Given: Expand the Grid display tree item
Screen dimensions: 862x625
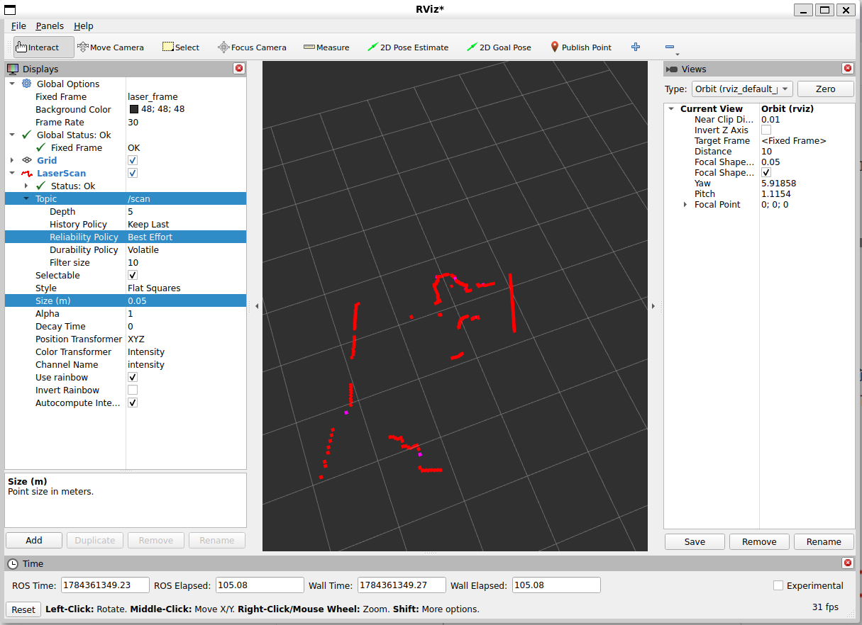Looking at the screenshot, I should tap(12, 160).
